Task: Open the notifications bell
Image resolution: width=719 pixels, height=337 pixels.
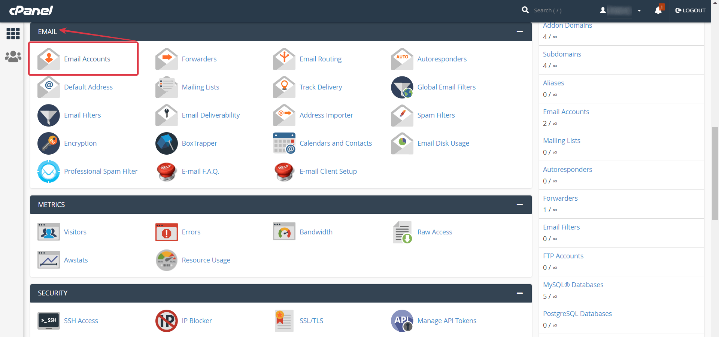Action: click(x=658, y=10)
